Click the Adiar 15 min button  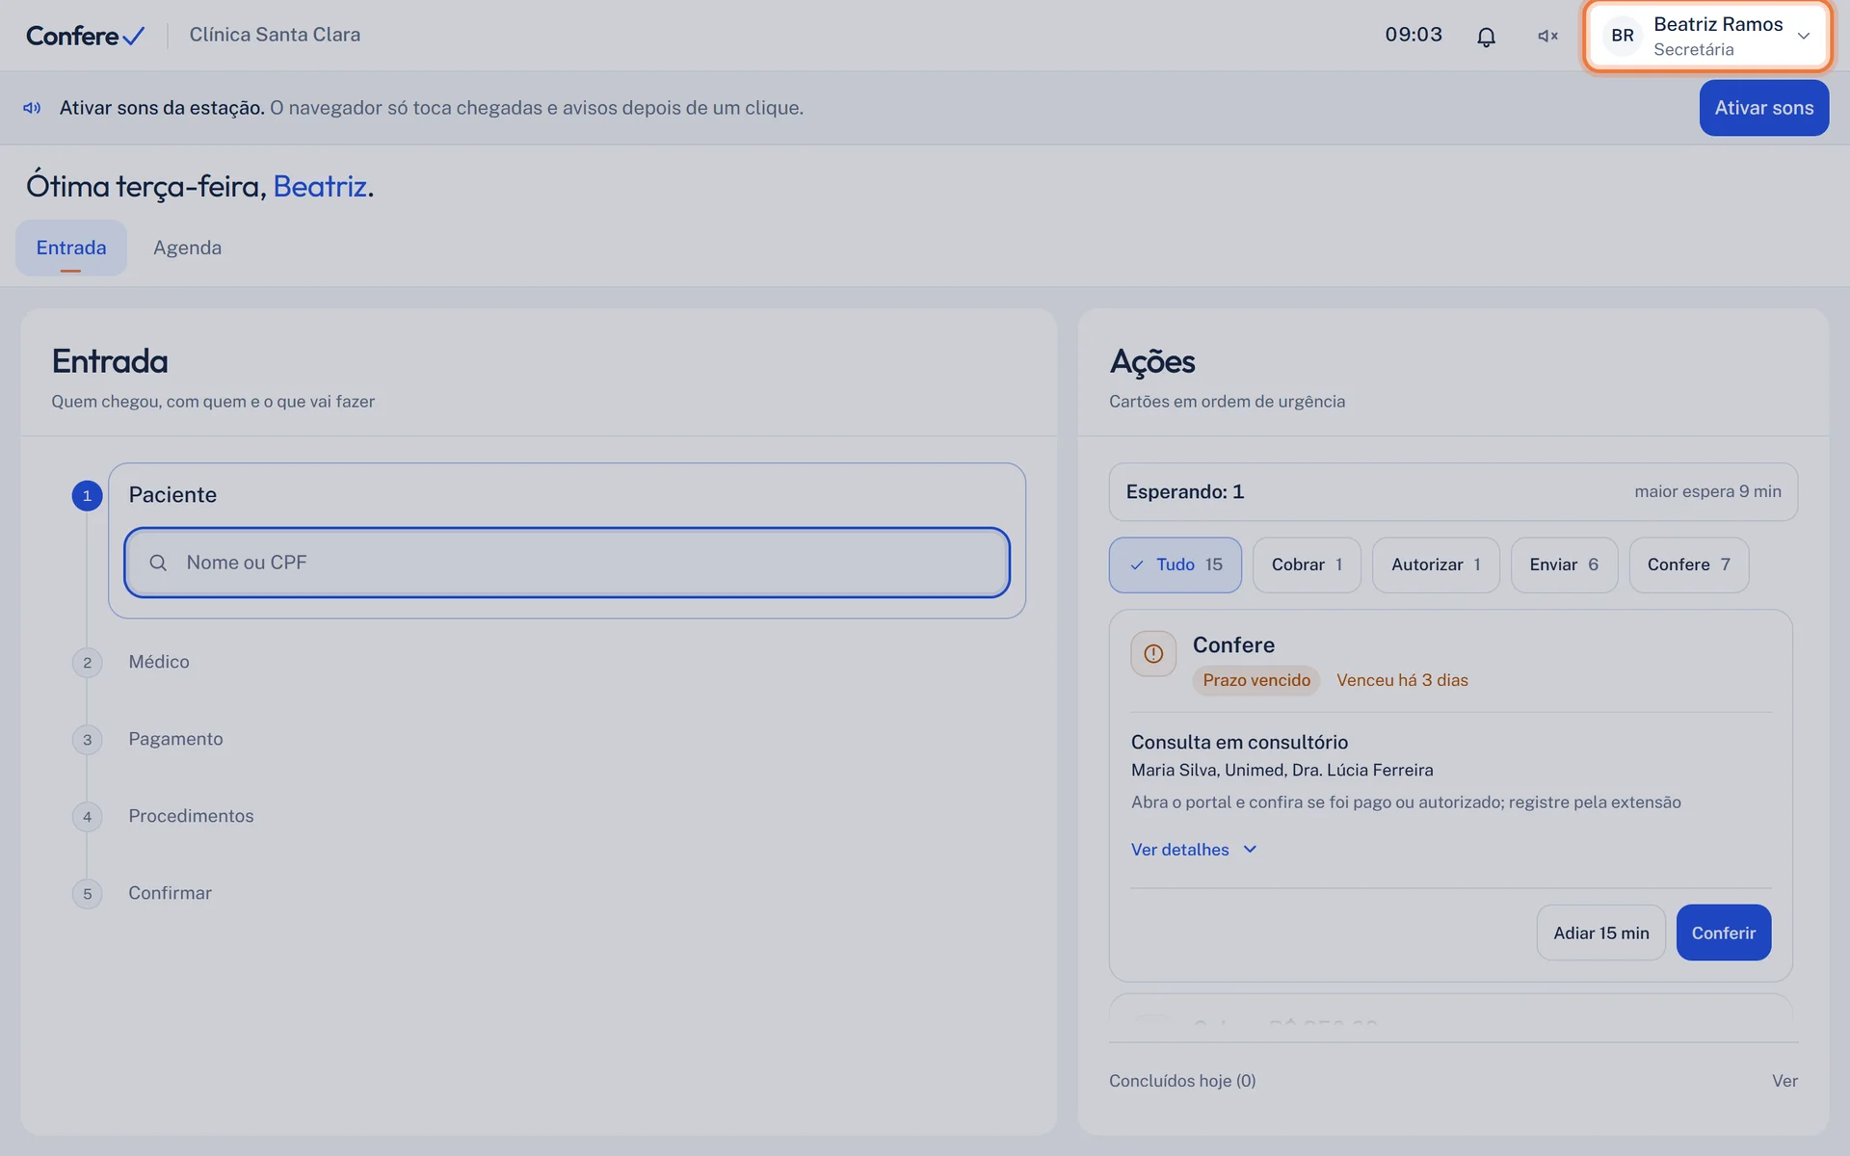1600,933
